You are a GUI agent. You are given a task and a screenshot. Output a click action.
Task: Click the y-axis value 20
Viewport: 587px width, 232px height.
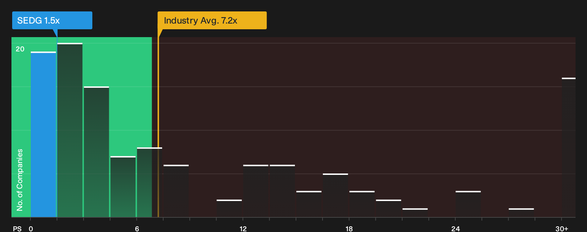(20, 49)
